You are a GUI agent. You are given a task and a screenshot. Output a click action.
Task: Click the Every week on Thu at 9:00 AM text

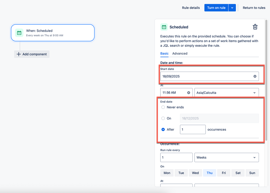45,35
